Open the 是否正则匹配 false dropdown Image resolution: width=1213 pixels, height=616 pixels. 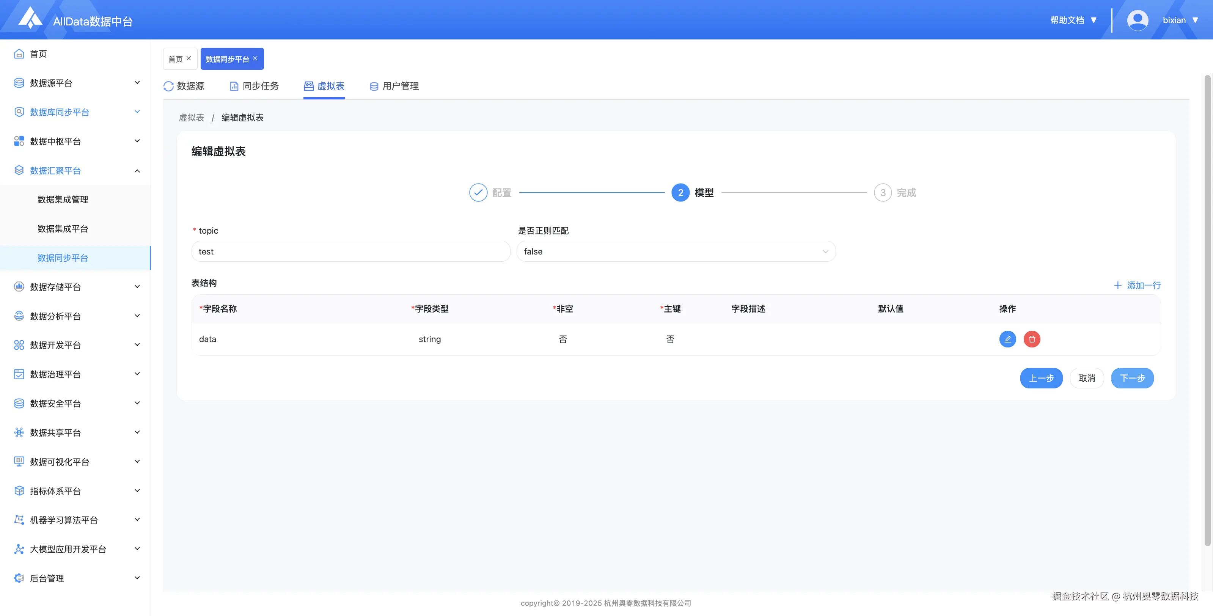(x=676, y=251)
